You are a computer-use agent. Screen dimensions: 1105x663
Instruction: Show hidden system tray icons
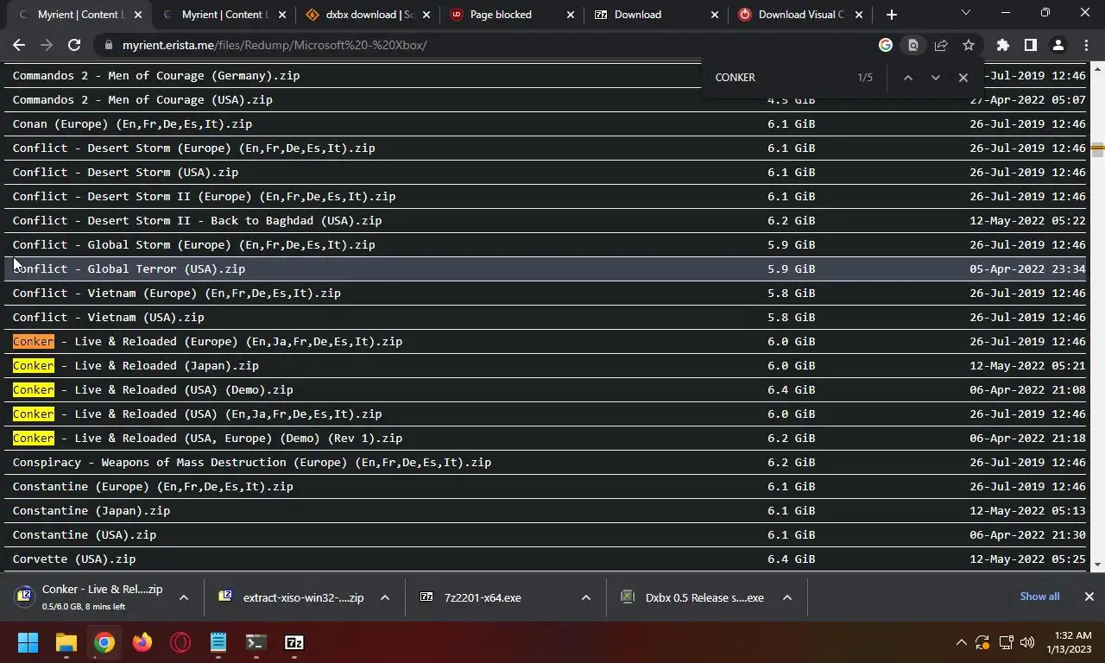pos(961,642)
